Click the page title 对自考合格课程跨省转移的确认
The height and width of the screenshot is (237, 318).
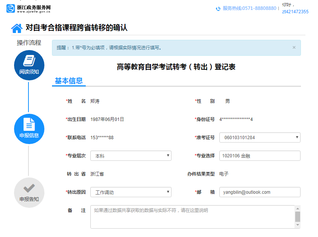point(76,28)
